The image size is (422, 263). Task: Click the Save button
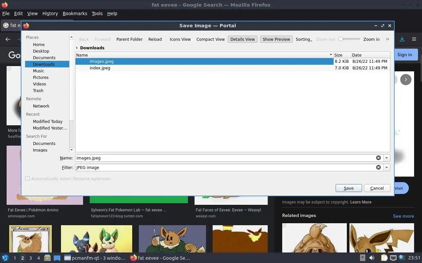pos(348,188)
